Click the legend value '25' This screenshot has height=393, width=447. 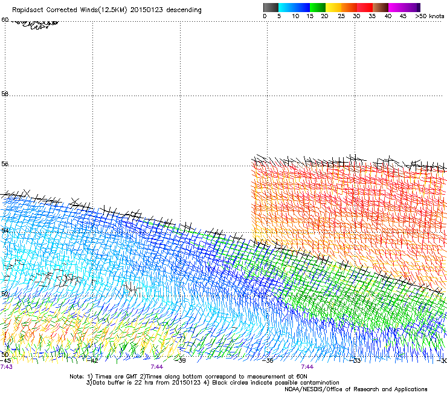coord(341,16)
